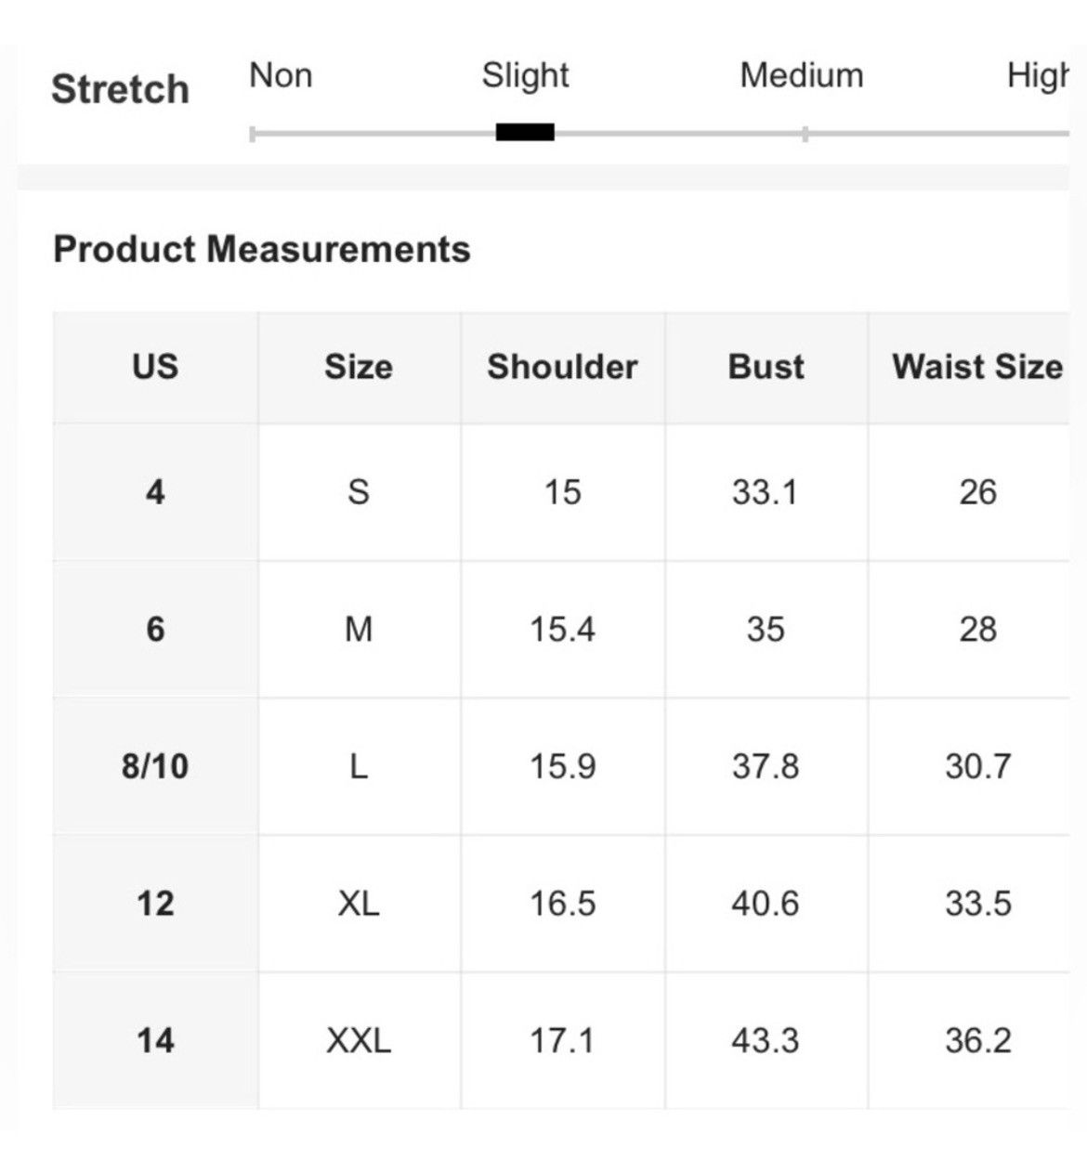This screenshot has width=1087, height=1173.
Task: Click the 15.4 shoulder value
Action: click(562, 629)
